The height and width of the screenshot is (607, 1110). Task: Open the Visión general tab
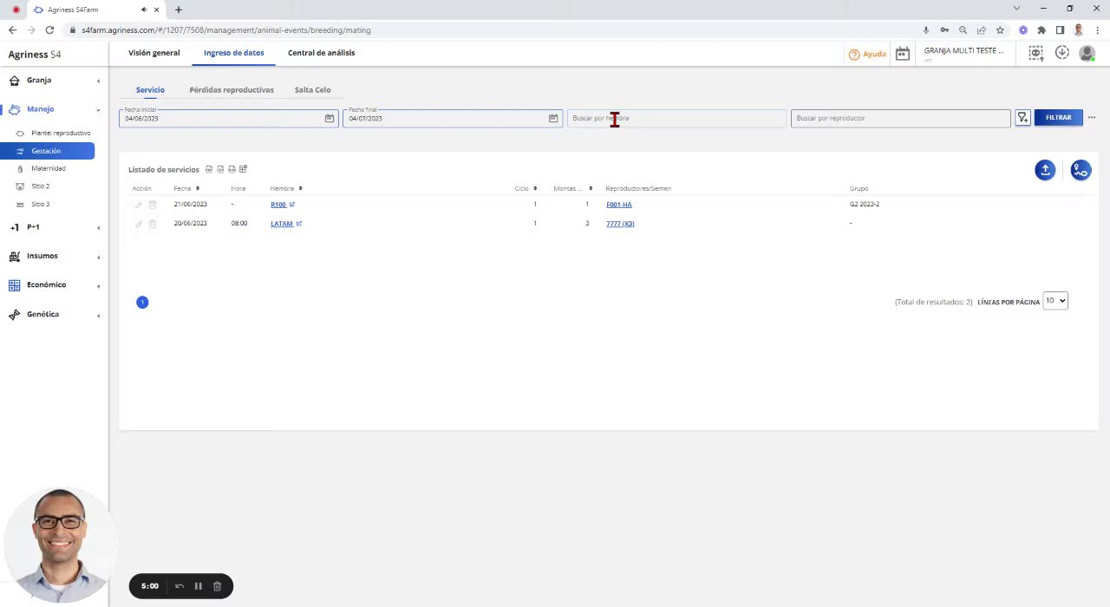point(154,53)
